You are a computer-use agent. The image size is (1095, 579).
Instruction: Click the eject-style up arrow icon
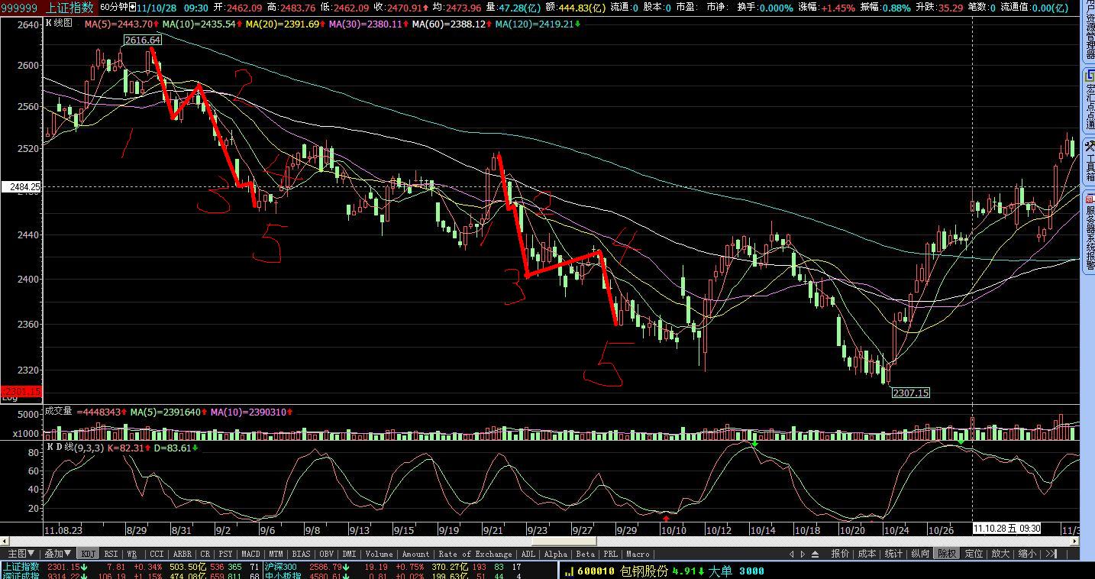coord(815,554)
